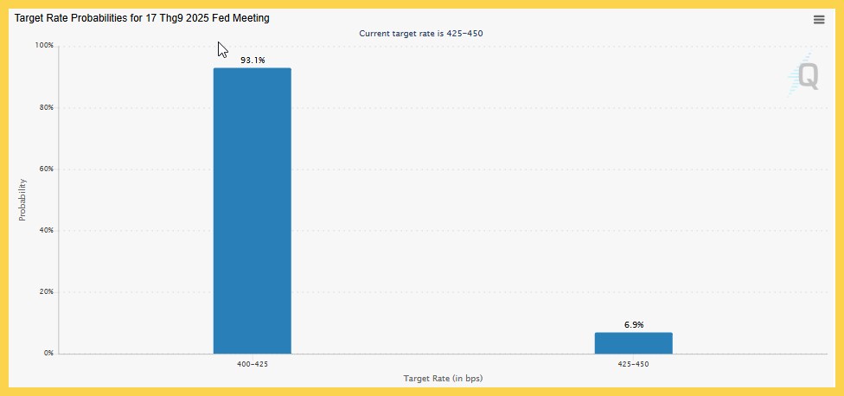
Task: Click the 60% y-axis tick label
Action: (46, 169)
